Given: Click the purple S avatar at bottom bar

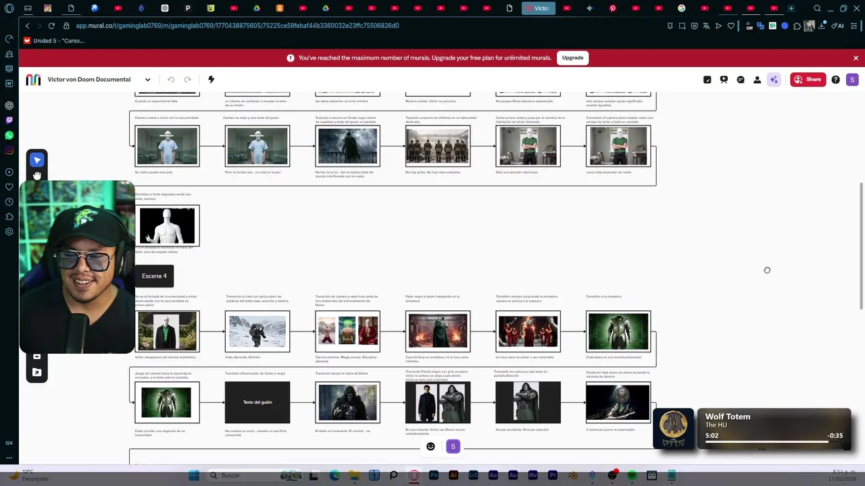Looking at the screenshot, I should pyautogui.click(x=453, y=446).
